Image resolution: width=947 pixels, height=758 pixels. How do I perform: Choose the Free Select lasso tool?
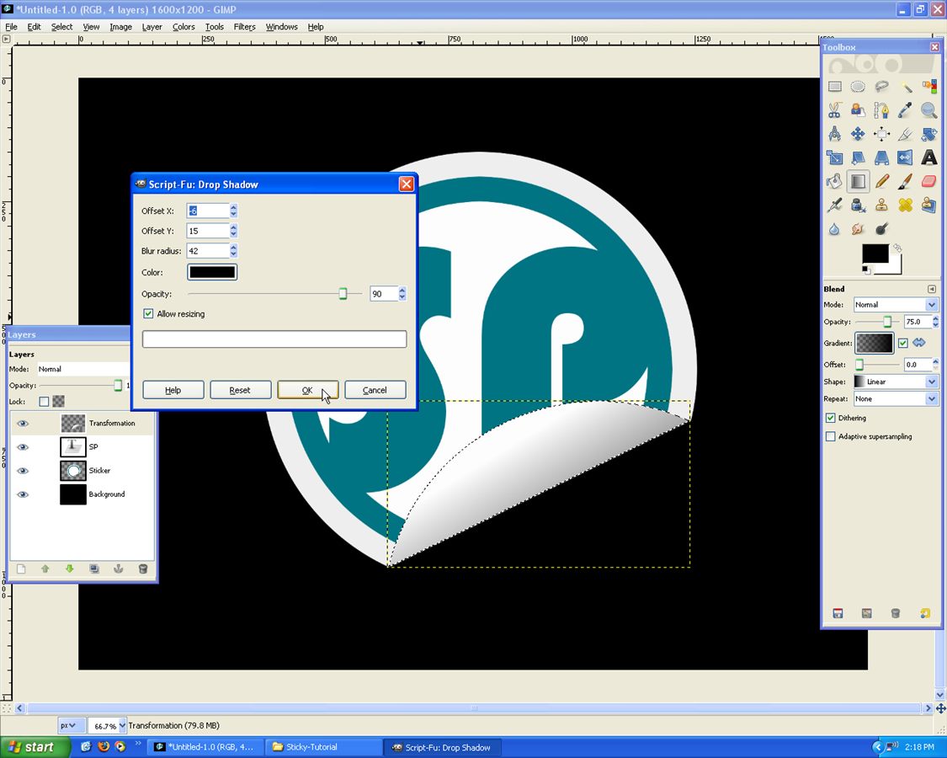(882, 87)
